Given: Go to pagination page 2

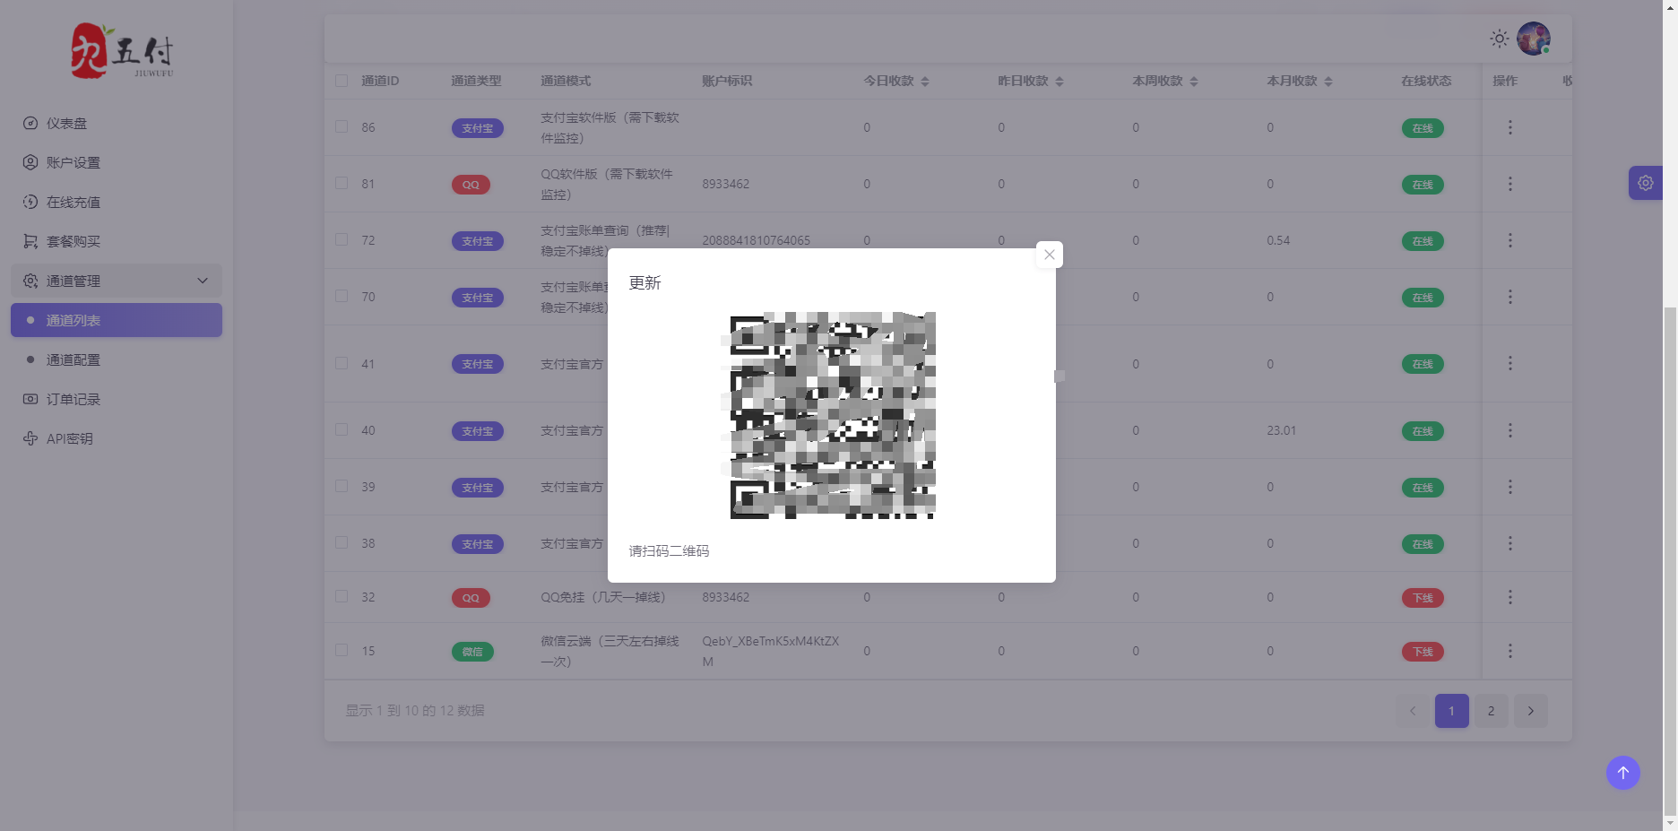Looking at the screenshot, I should [1491, 711].
